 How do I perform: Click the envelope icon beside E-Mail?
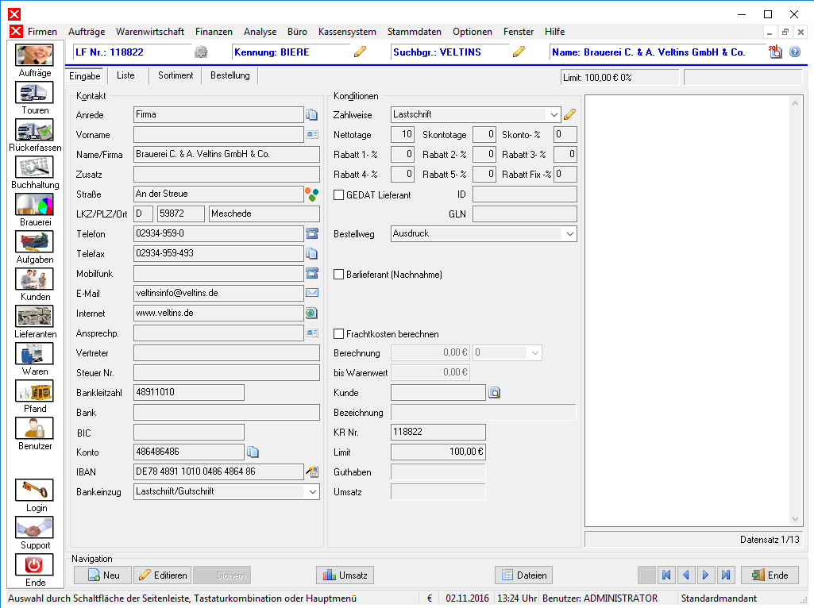pyautogui.click(x=312, y=293)
